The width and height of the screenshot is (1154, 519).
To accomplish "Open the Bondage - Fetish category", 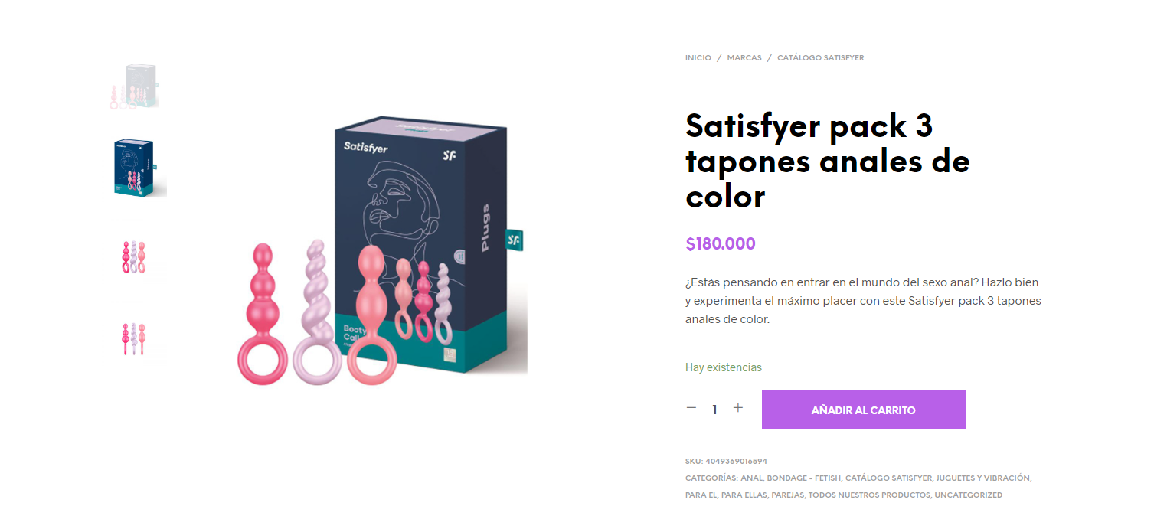I will 803,478.
